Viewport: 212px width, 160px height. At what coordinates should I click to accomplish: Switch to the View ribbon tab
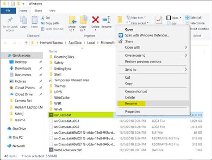pyautogui.click(x=52, y=11)
